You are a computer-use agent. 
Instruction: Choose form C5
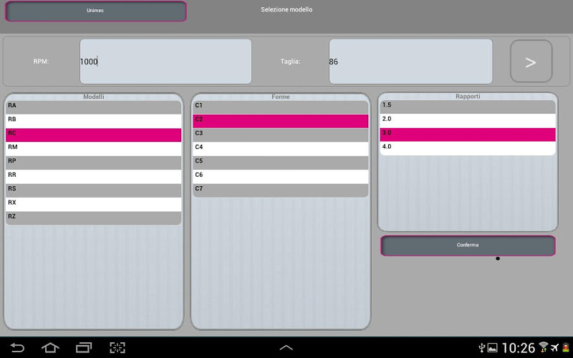(281, 163)
